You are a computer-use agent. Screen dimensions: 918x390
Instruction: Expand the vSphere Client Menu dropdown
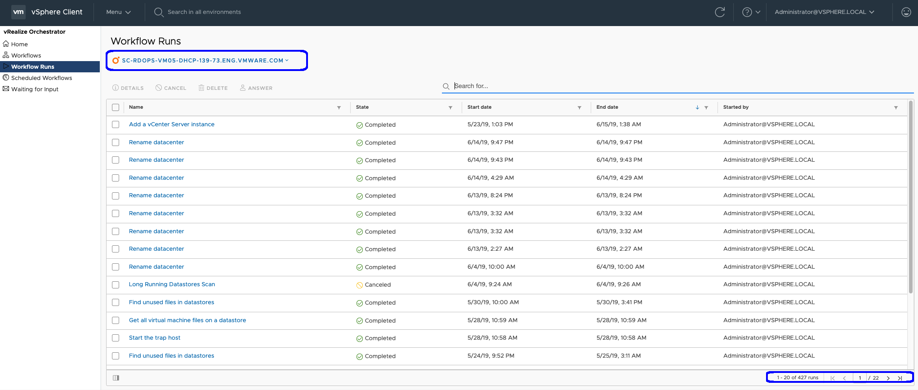click(118, 12)
